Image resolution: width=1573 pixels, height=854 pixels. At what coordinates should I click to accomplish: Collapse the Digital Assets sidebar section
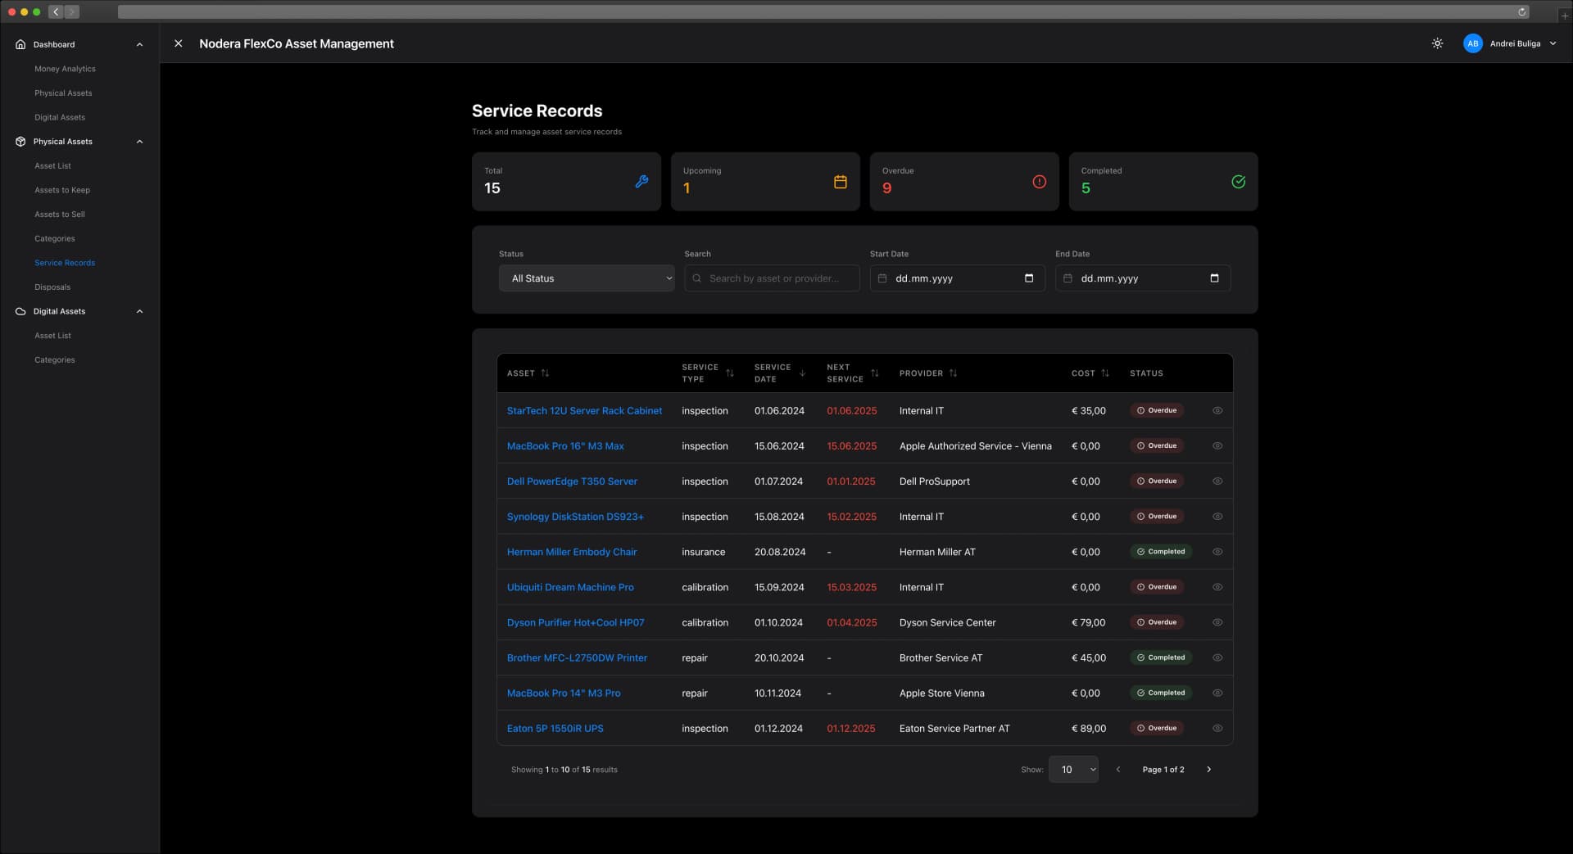(x=139, y=311)
